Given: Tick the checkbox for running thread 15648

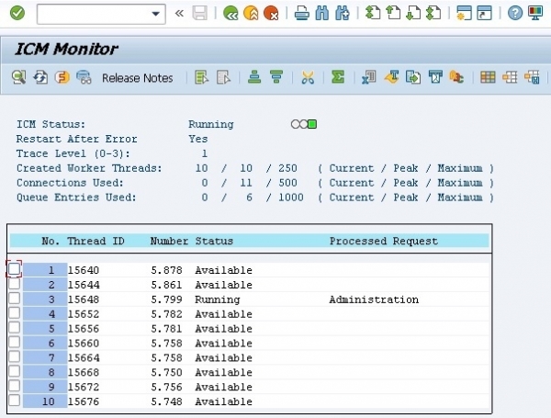Looking at the screenshot, I should 14,299.
